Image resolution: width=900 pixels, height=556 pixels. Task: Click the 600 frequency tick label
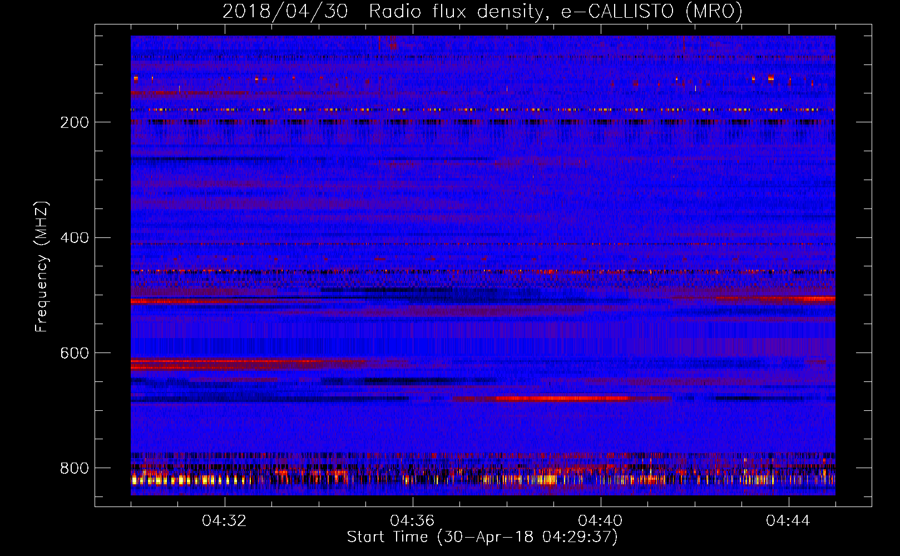click(x=75, y=353)
